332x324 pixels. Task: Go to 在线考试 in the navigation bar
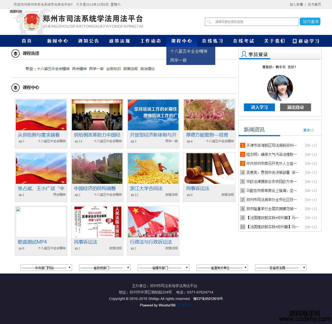pyautogui.click(x=244, y=41)
